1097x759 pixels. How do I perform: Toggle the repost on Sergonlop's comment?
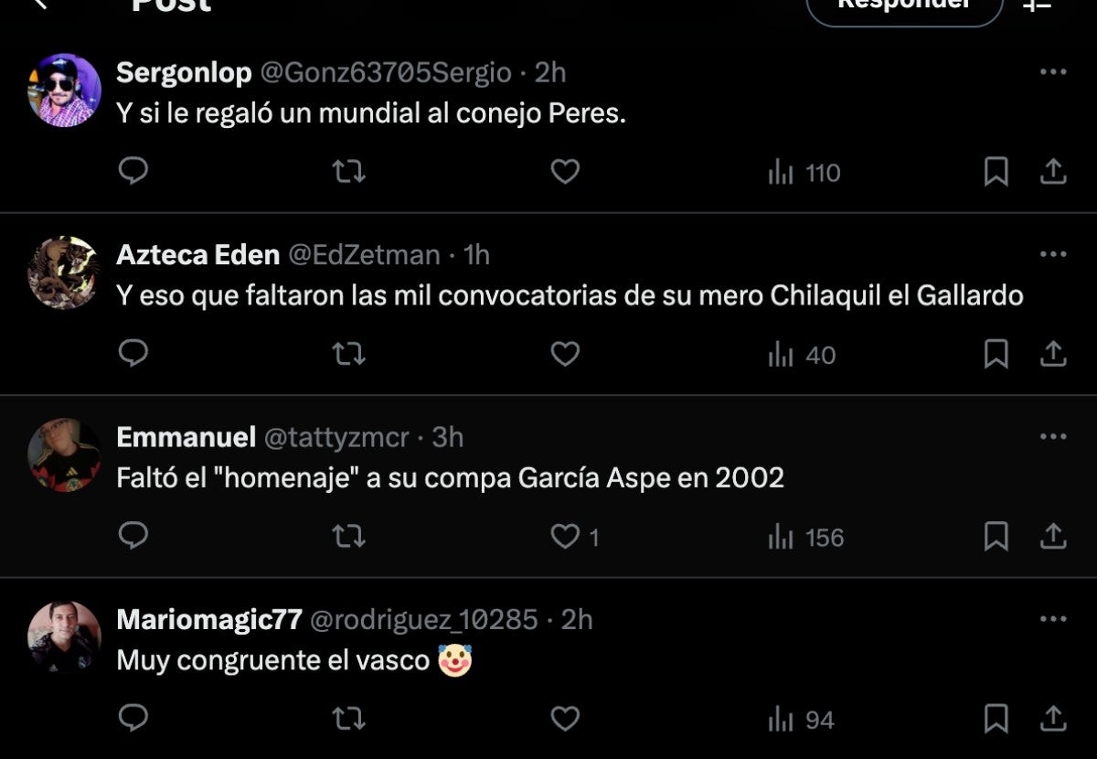coord(348,172)
